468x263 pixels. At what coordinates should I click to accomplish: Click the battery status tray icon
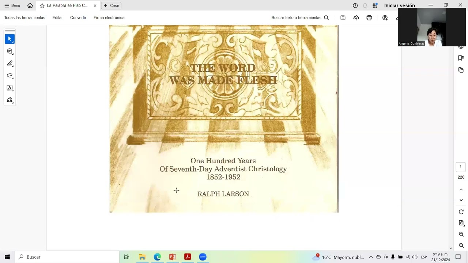click(400, 257)
